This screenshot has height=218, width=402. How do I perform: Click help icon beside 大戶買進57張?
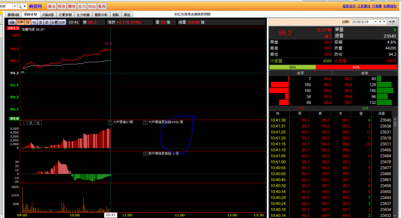110,123
